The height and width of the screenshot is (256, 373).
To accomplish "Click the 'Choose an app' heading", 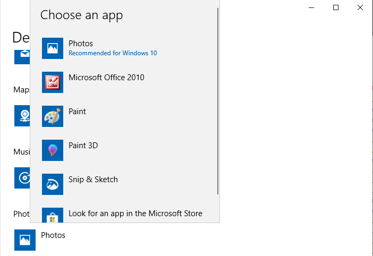I will click(82, 15).
